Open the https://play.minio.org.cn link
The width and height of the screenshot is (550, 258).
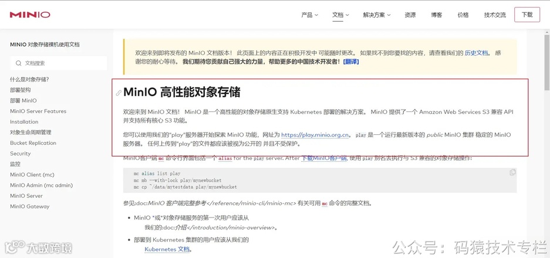[x=315, y=135]
